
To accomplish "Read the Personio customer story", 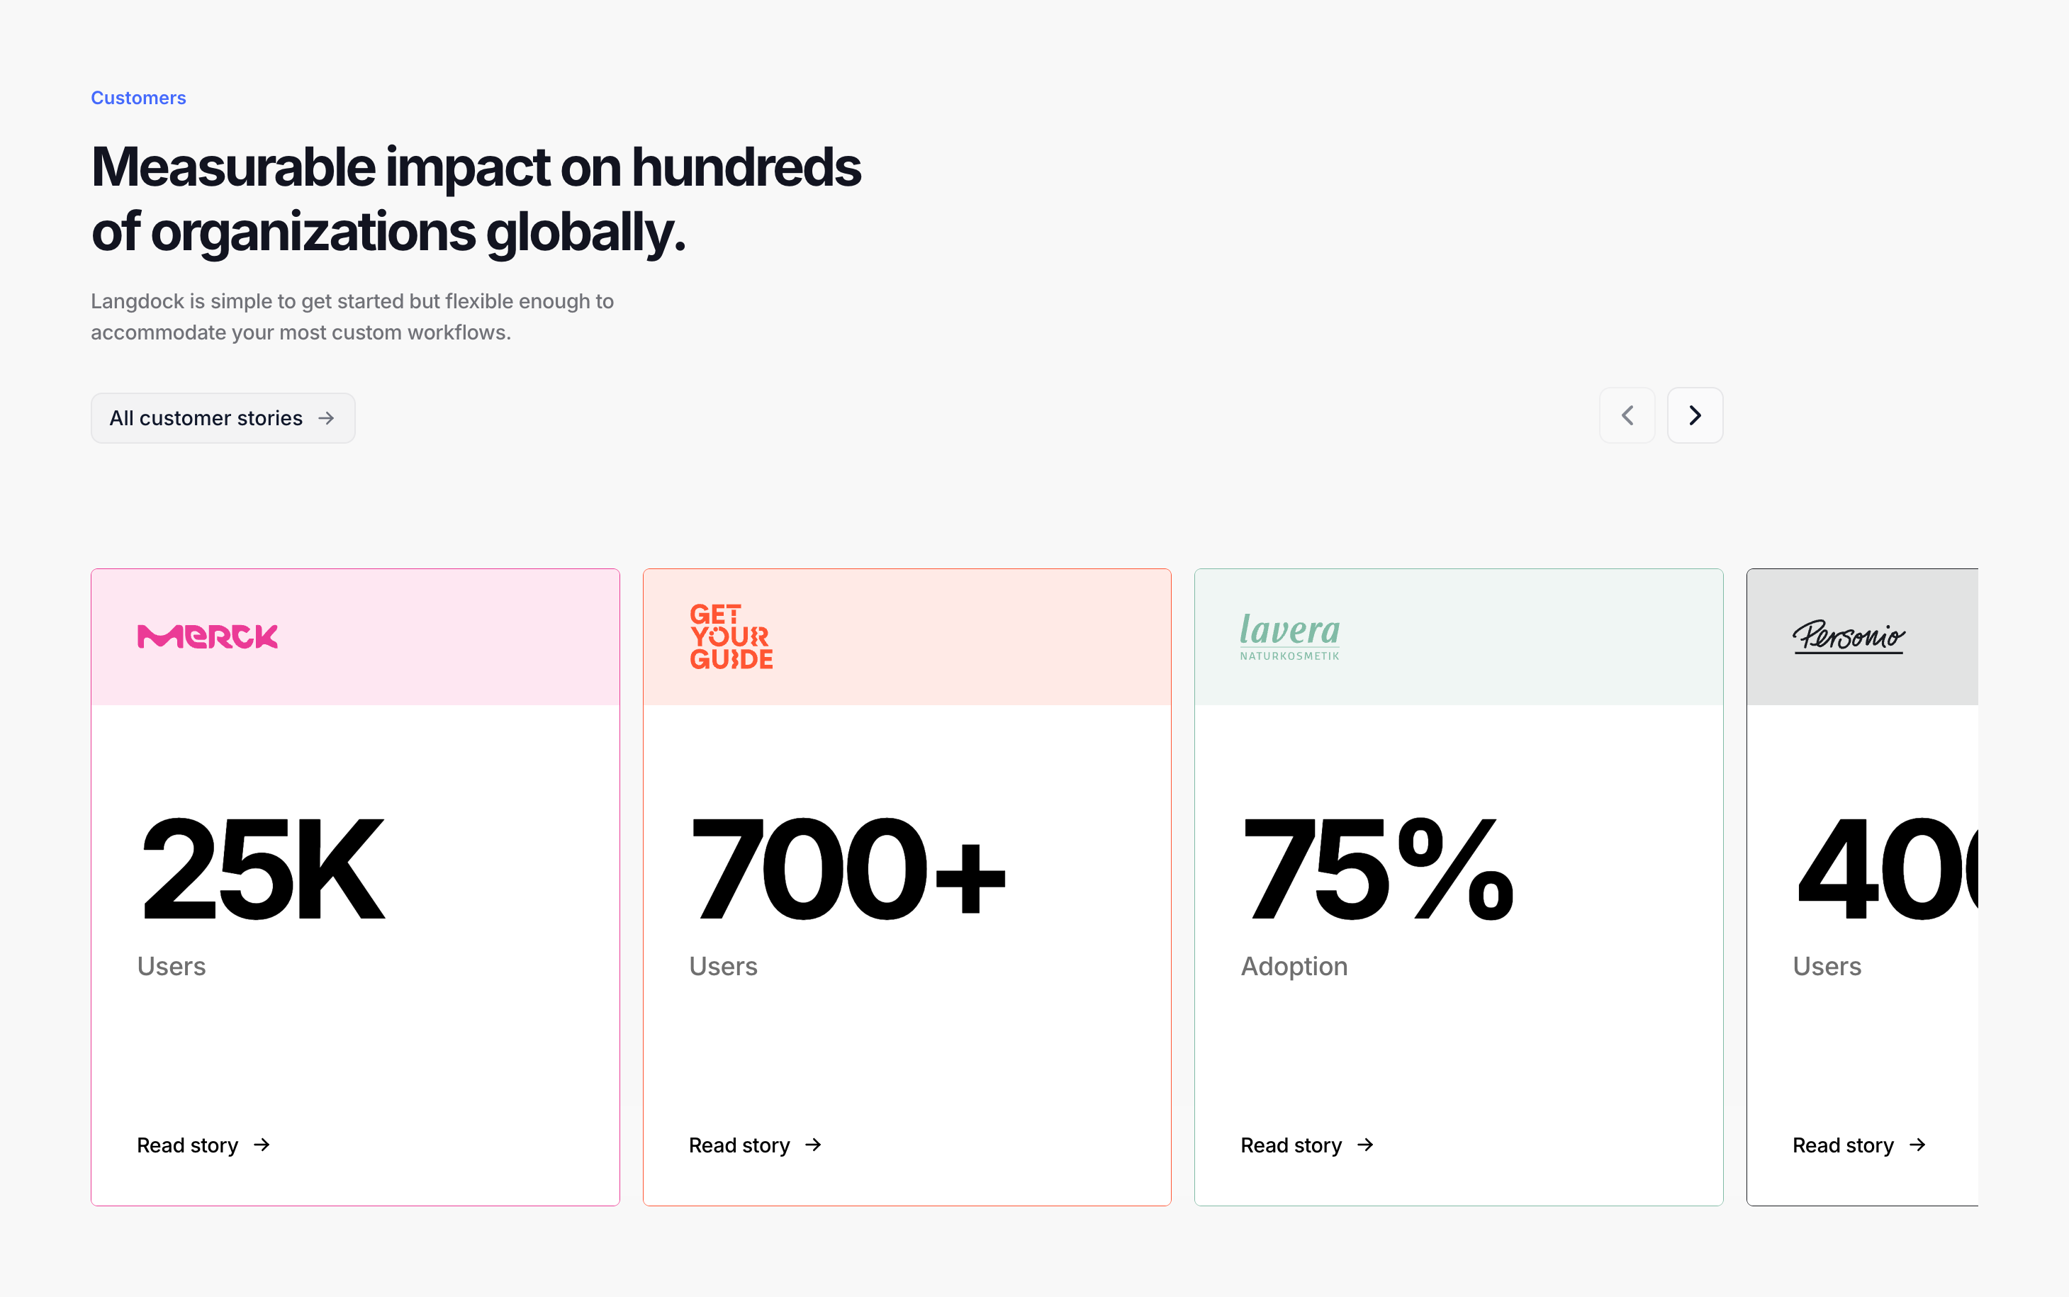I will 1843,1145.
